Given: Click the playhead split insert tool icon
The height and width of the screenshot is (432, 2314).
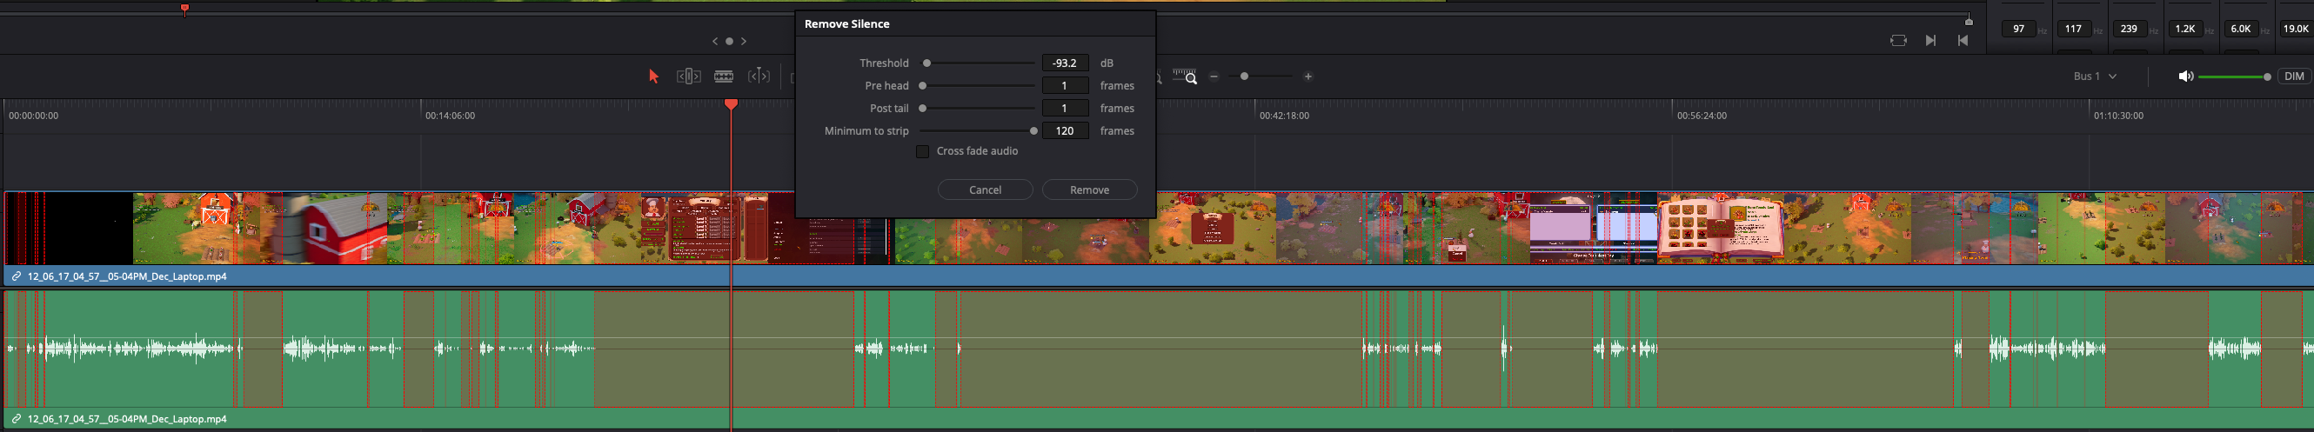Looking at the screenshot, I should pyautogui.click(x=759, y=76).
